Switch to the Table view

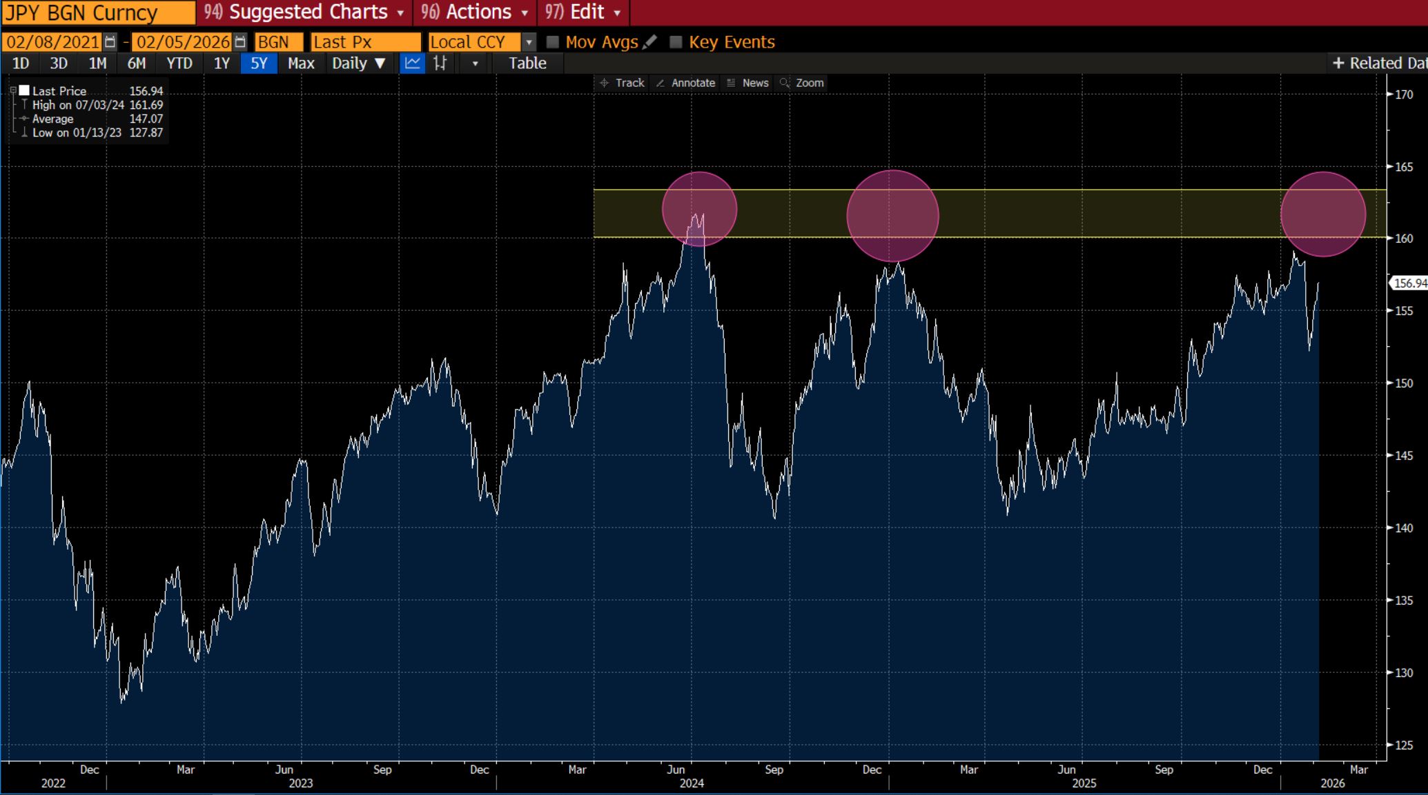527,63
